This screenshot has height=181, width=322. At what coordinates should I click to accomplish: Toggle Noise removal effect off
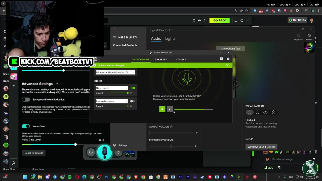pos(133,88)
